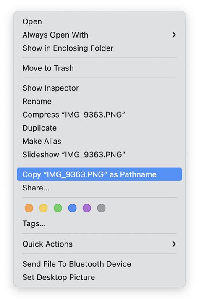
Task: Copy "IMG_9363.PNG" as Pathname
Action: coord(99,174)
